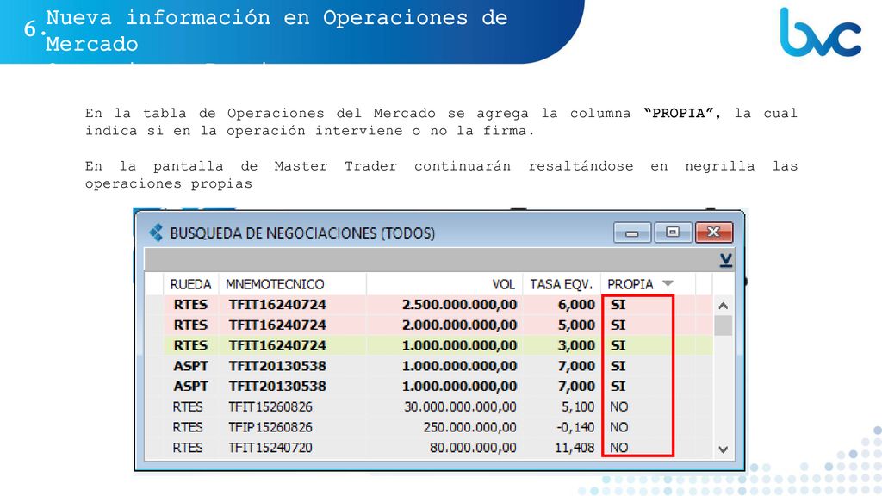
Task: Maximize the Busqueda de Negociaciones window
Action: (673, 232)
